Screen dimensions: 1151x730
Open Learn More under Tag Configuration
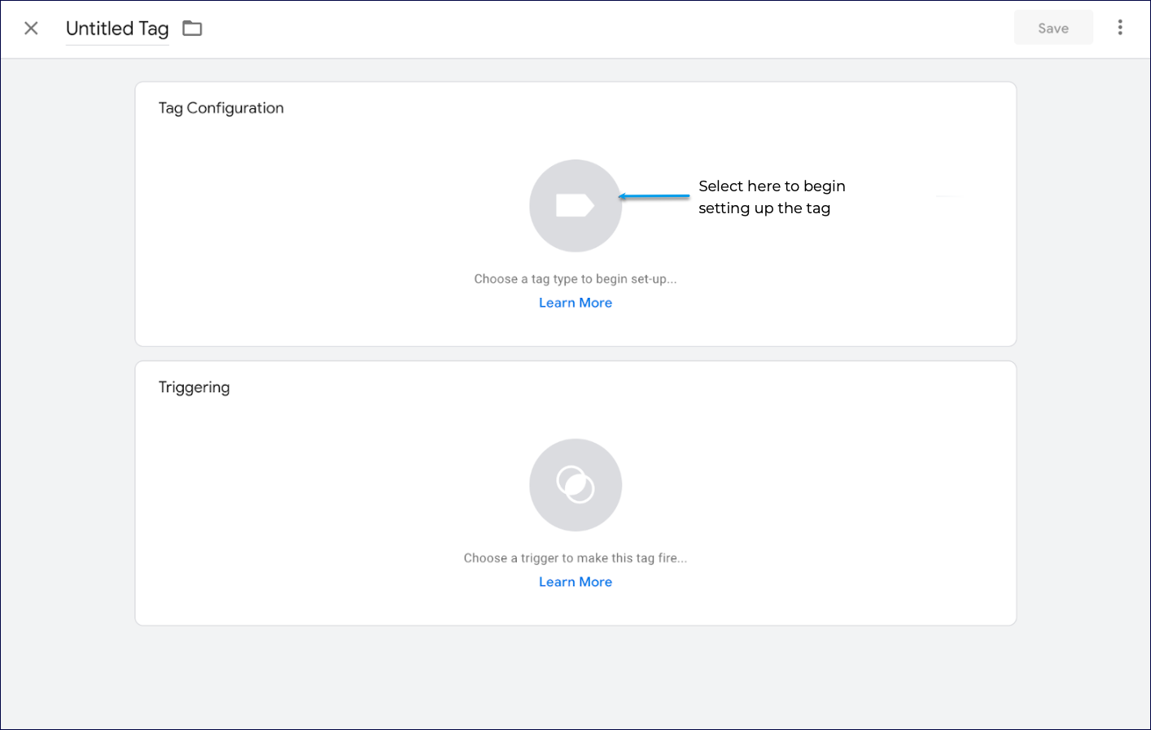pyautogui.click(x=575, y=303)
